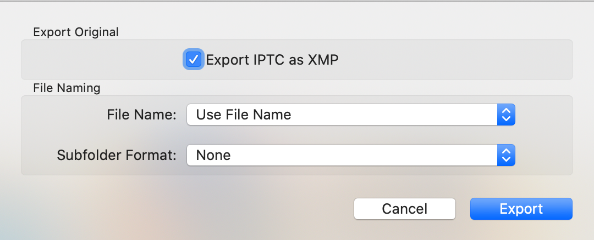Screen dimensions: 594x240
Task: Dismiss the export dialog with Cancel
Action: click(405, 209)
